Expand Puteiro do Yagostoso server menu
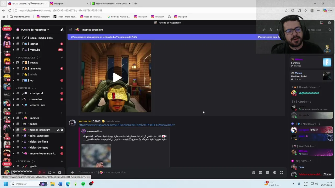The width and height of the screenshot is (335, 188). click(x=35, y=30)
